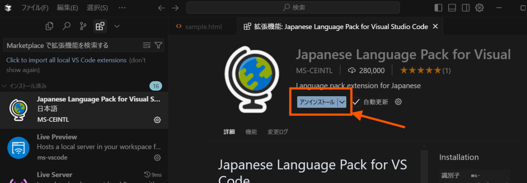This screenshot has height=183, width=527.
Task: Click the Live Server 9ms activation time
Action: point(153,174)
